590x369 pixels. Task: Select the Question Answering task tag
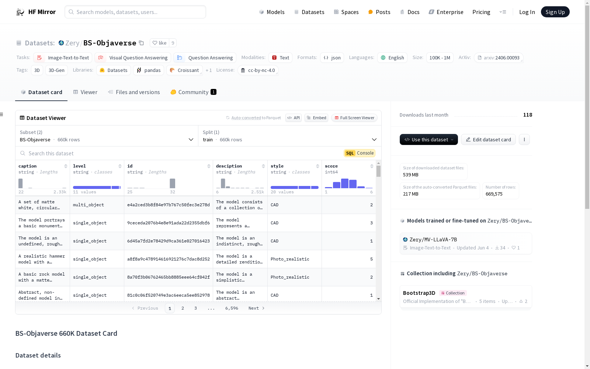(x=205, y=58)
